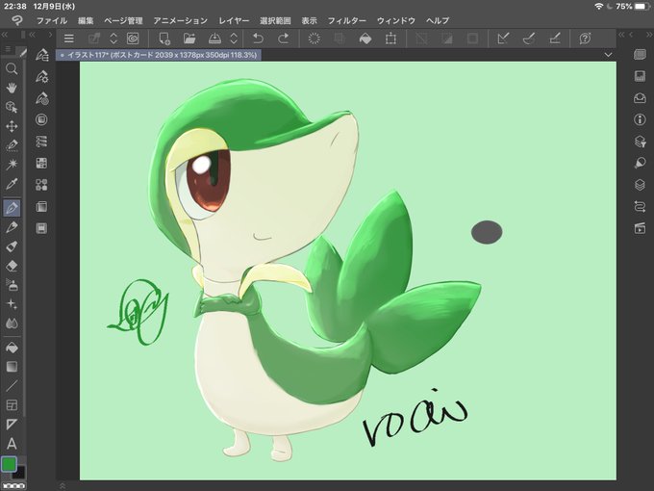Select the Eraser tool
Viewport: 654px width, 491px height.
[12, 266]
